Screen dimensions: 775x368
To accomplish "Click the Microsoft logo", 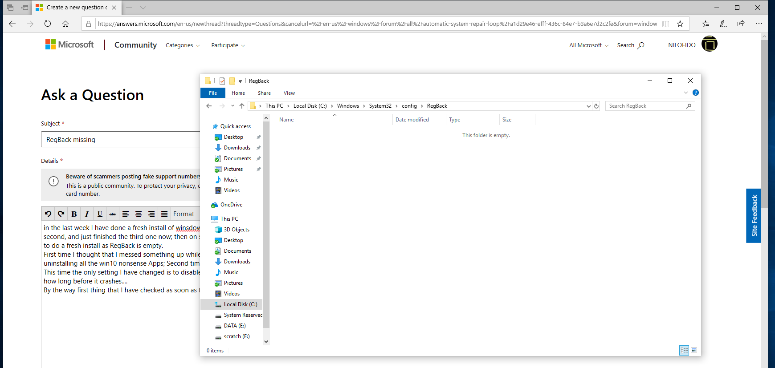I will click(69, 44).
